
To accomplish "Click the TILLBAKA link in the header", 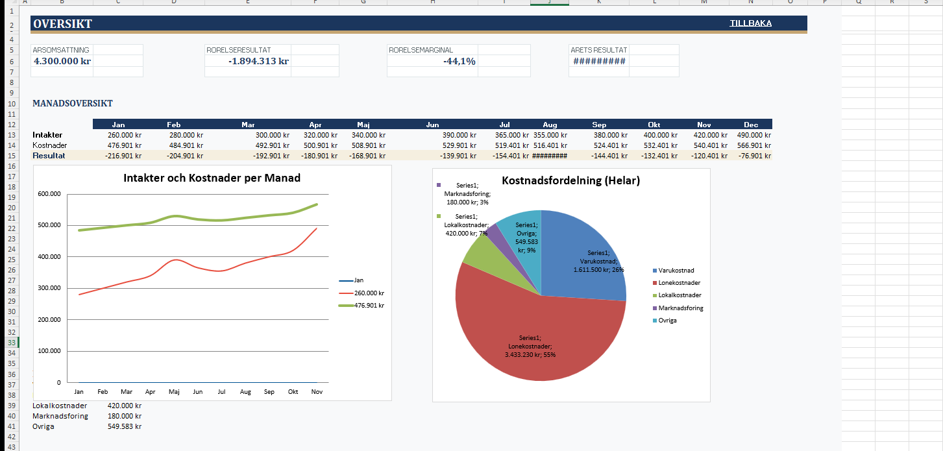I will pos(750,24).
